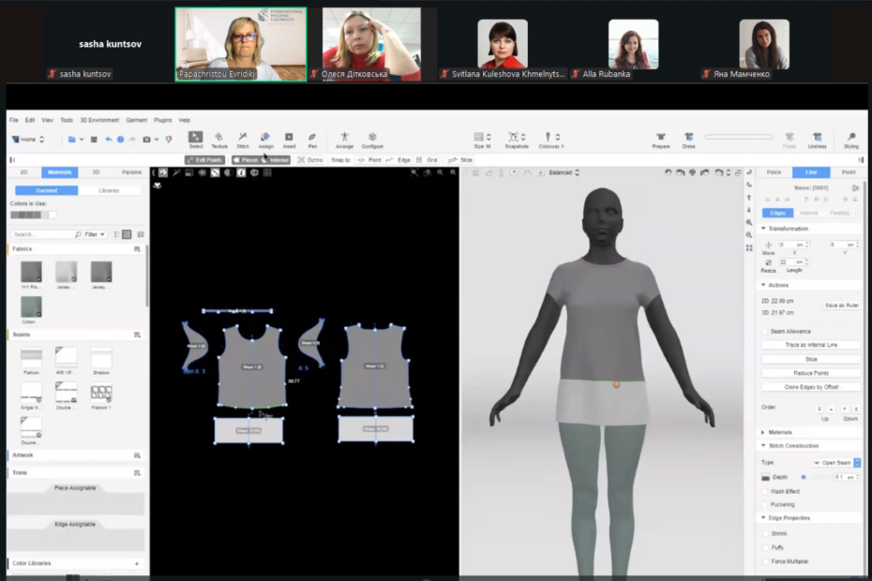Open the stitch Type dropdown (Open Seam)
The height and width of the screenshot is (581, 872).
coord(836,463)
